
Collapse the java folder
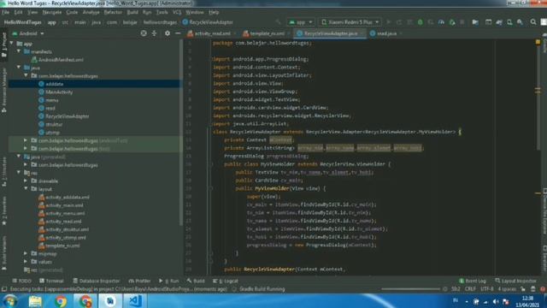point(19,68)
